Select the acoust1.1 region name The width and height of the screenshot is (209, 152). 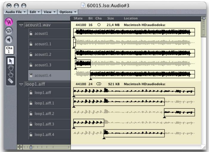point(43,44)
